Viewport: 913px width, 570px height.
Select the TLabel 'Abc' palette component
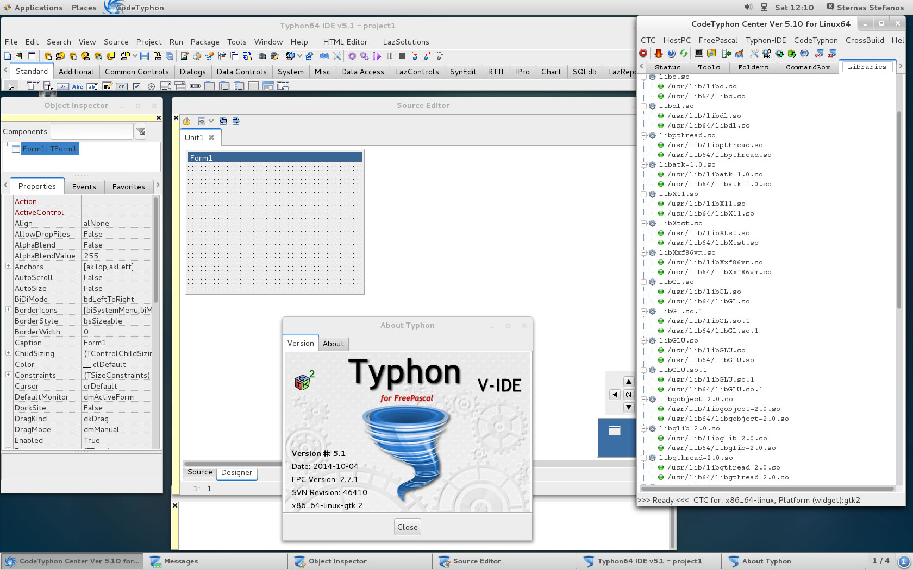point(77,86)
